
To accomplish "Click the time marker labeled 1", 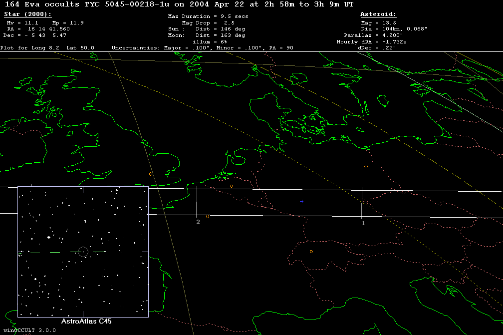I will tap(363, 223).
